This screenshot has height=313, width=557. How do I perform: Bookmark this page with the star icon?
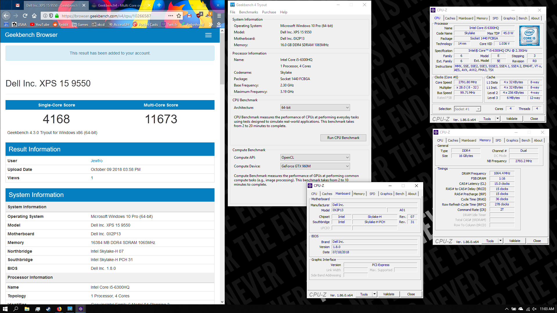(x=179, y=16)
